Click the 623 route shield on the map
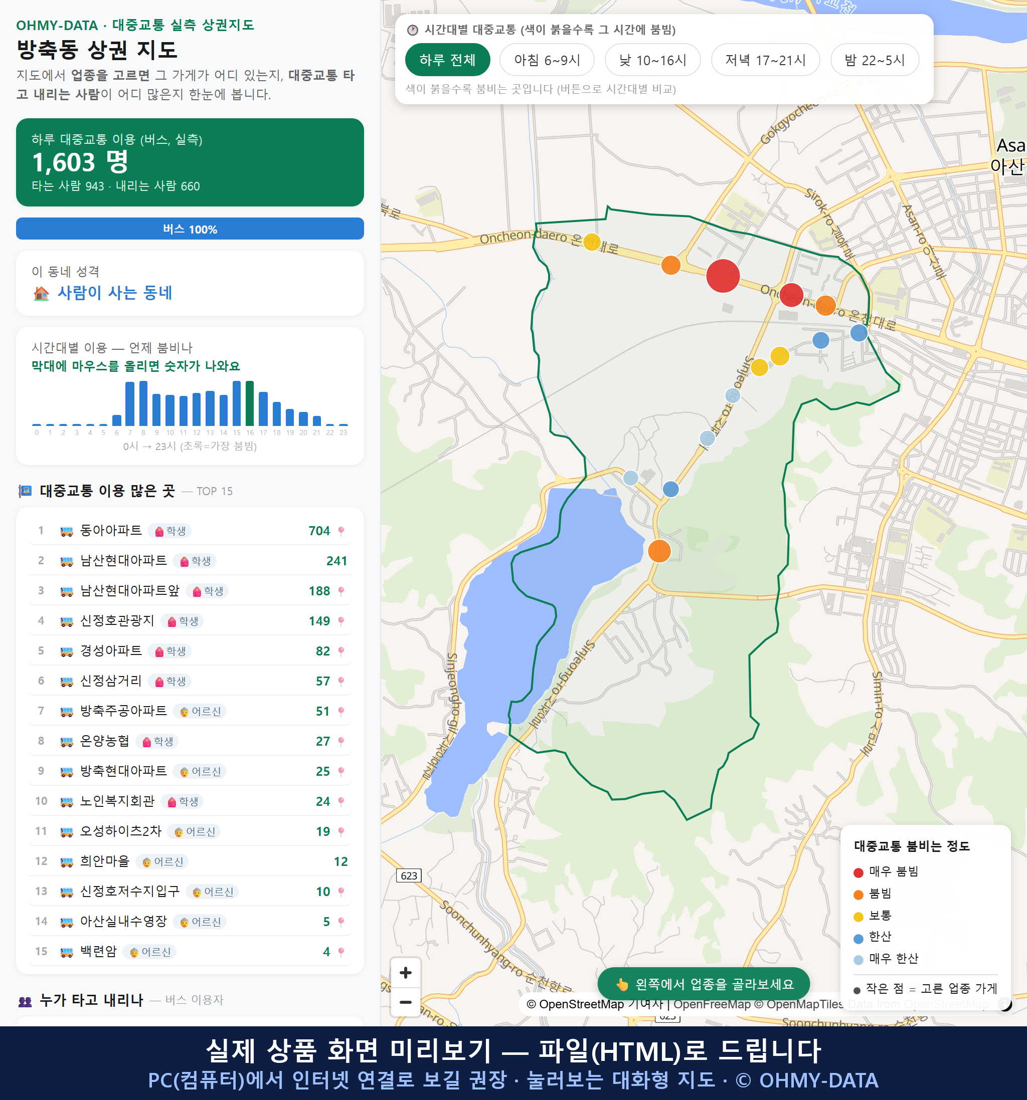This screenshot has height=1100, width=1027. coord(409,875)
